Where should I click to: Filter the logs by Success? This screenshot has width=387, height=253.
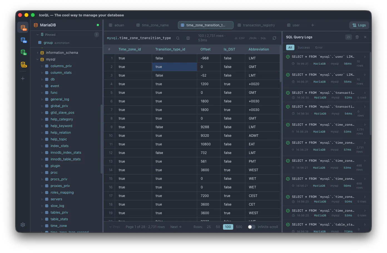click(x=304, y=47)
